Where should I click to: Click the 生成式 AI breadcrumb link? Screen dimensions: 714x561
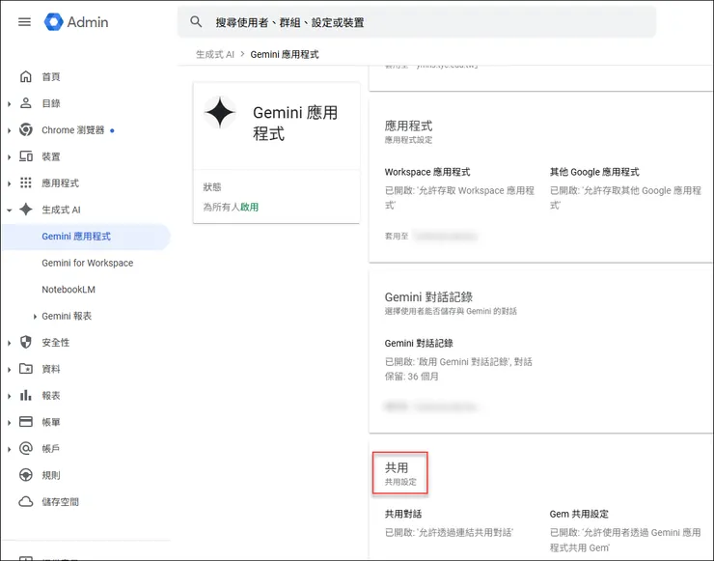coord(215,54)
